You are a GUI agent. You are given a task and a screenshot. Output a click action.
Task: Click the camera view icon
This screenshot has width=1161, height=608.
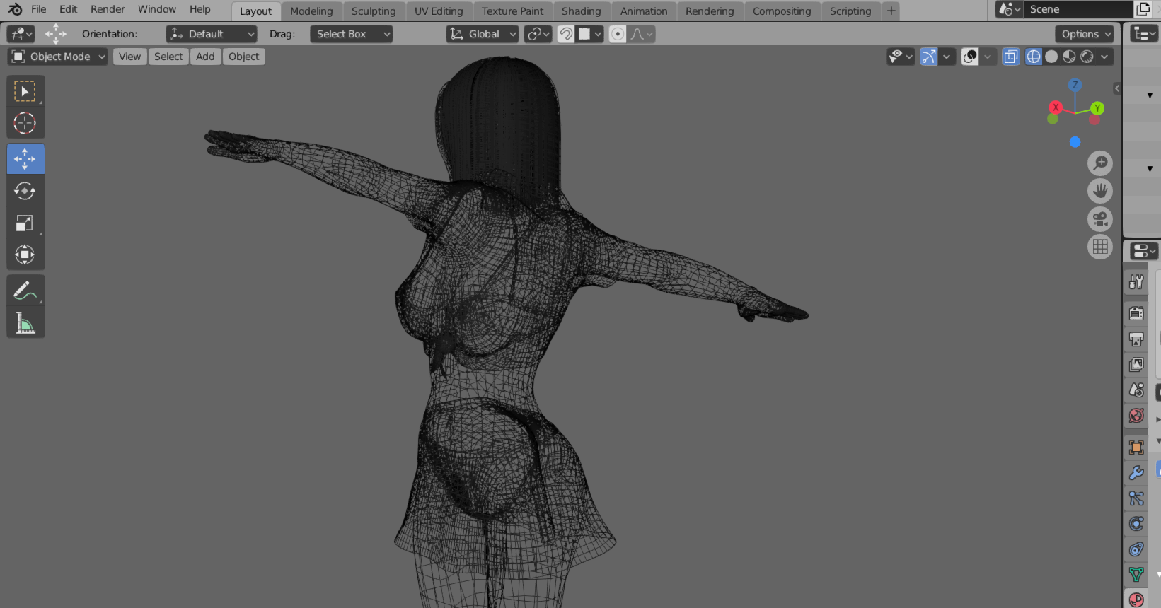coord(1099,219)
